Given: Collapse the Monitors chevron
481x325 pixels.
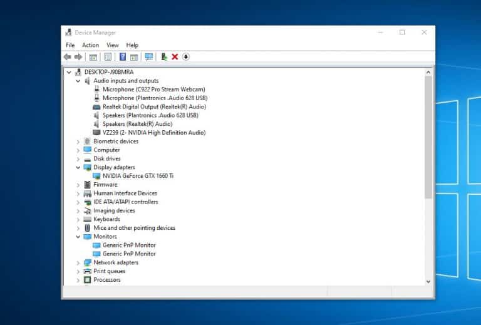Looking at the screenshot, I should coord(78,237).
